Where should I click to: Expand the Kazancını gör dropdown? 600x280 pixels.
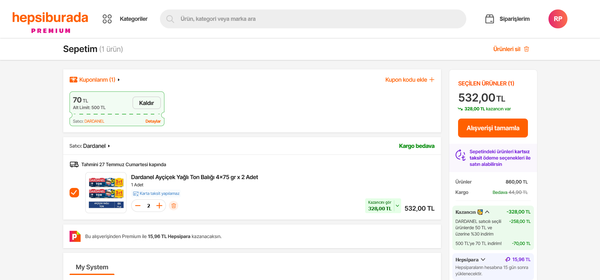tap(397, 206)
